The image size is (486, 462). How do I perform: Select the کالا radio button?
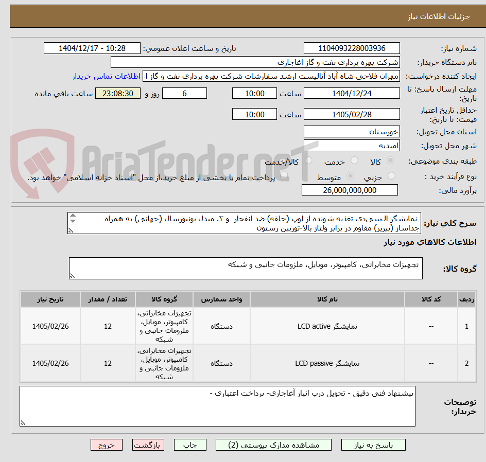coord(391,161)
